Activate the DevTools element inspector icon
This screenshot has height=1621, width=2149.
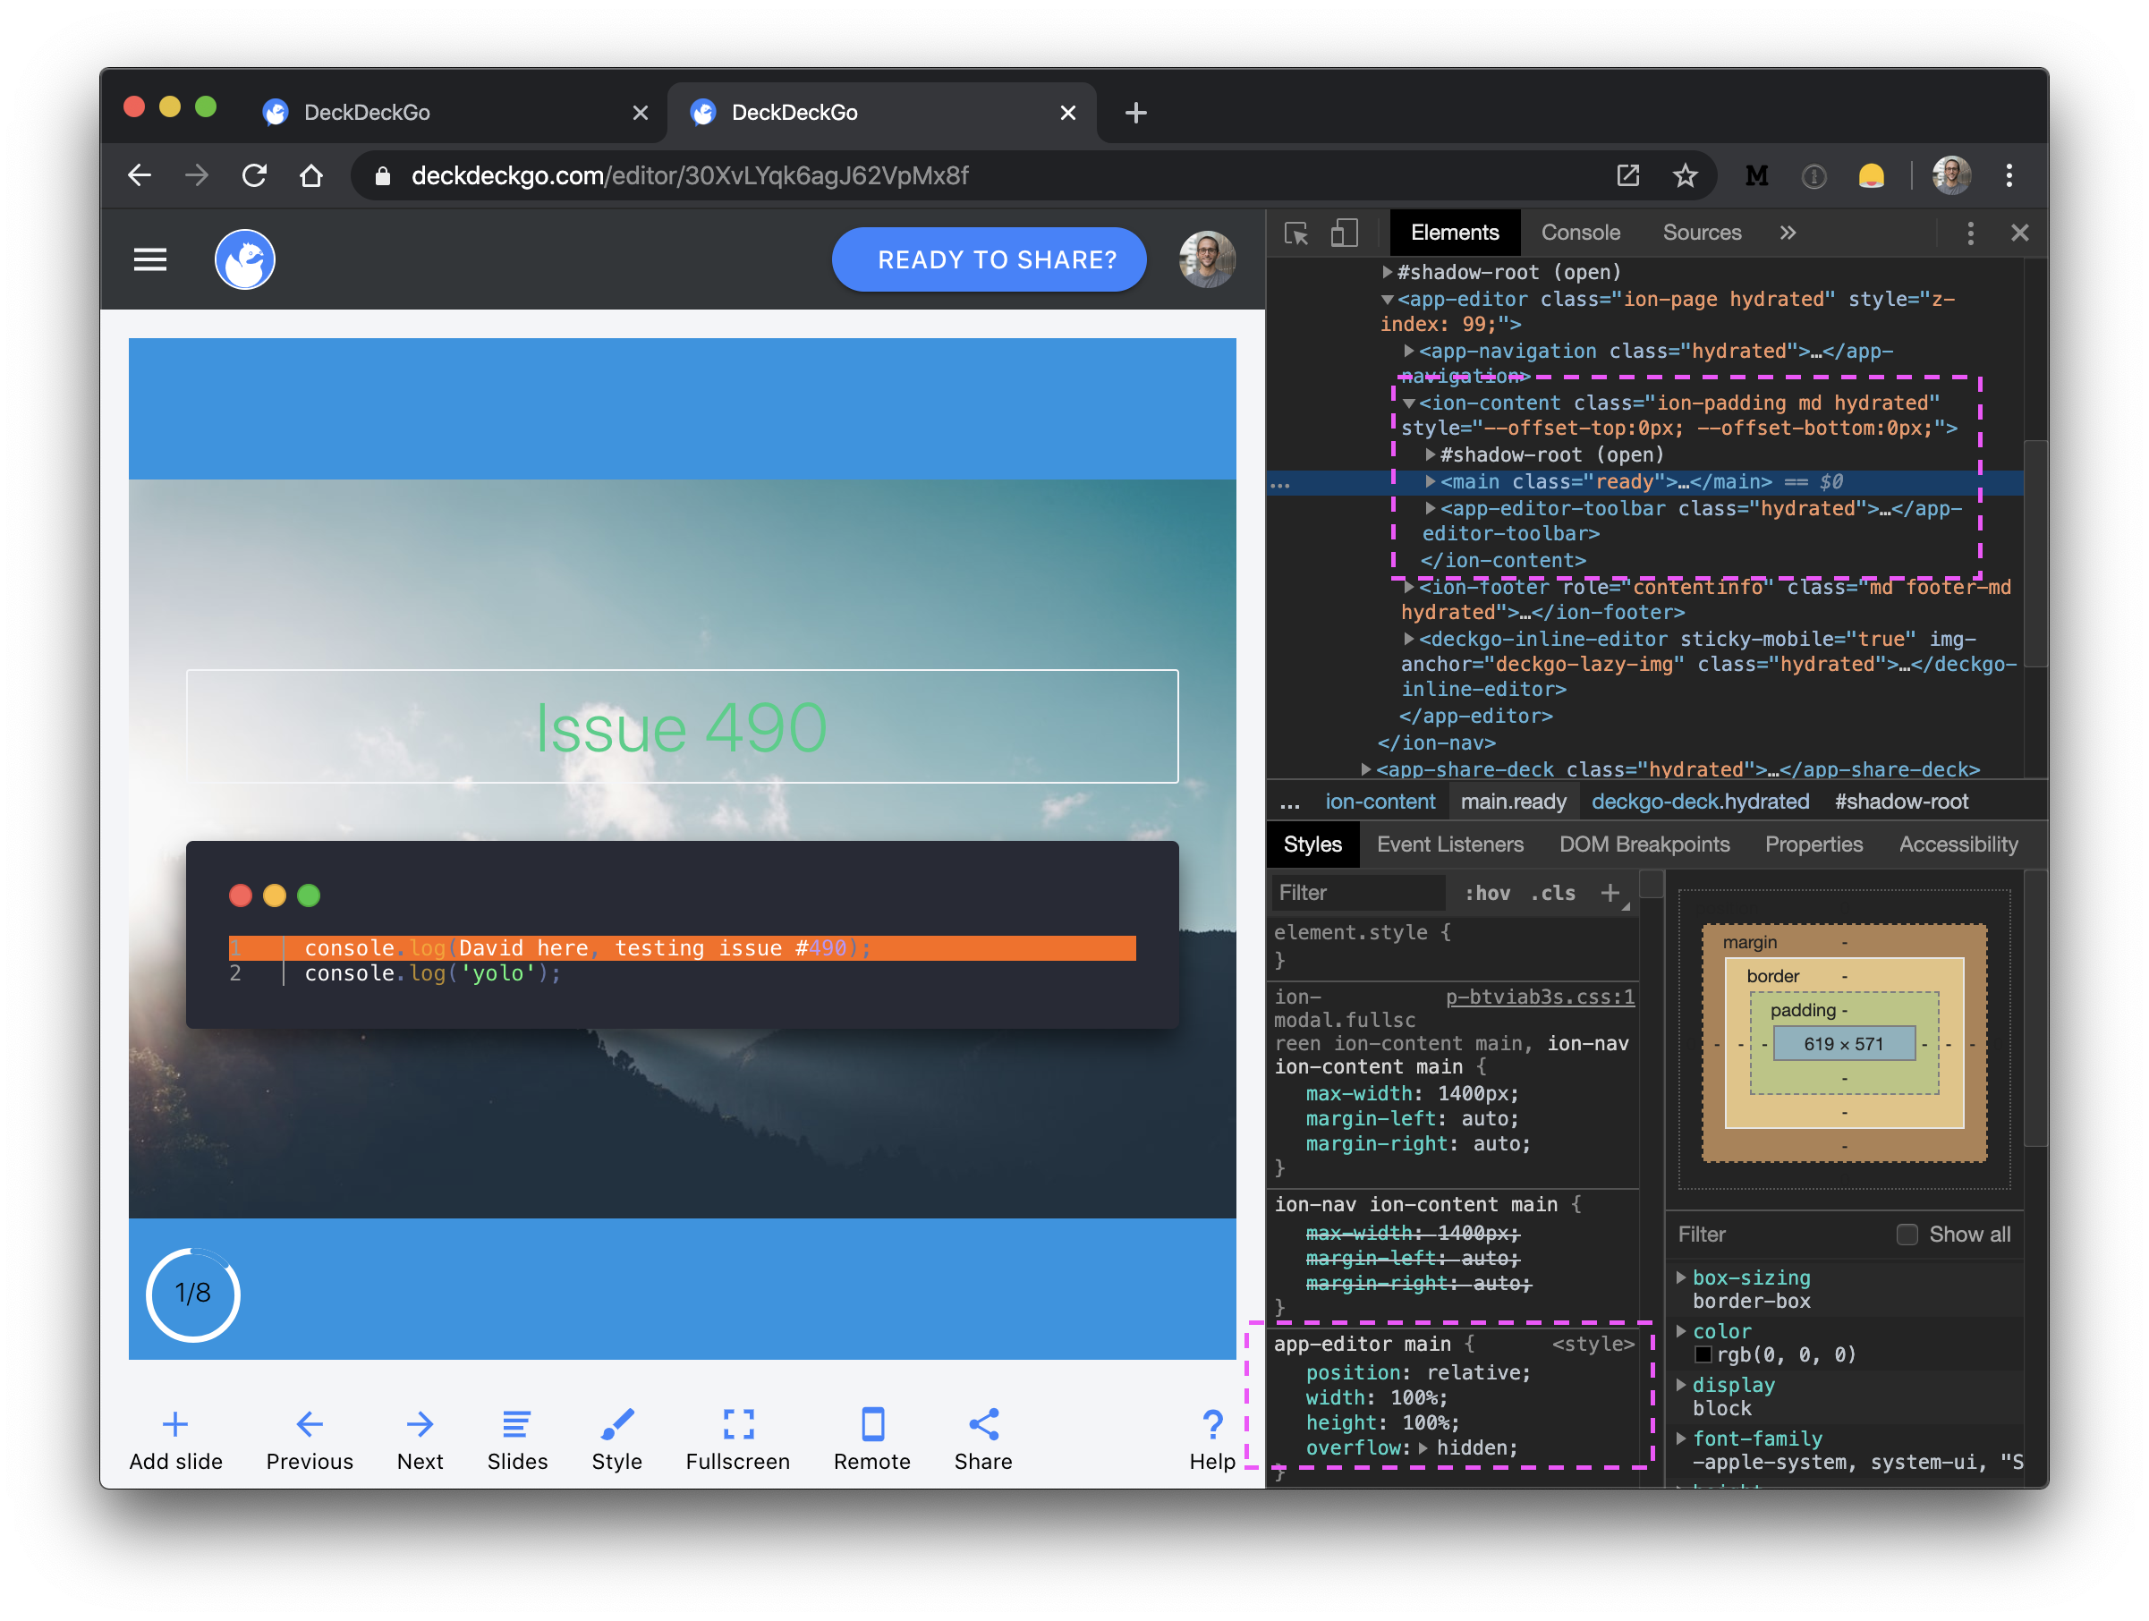(1295, 233)
